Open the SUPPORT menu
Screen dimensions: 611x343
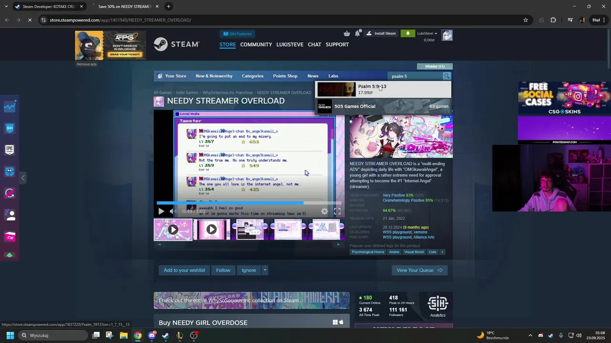point(337,44)
